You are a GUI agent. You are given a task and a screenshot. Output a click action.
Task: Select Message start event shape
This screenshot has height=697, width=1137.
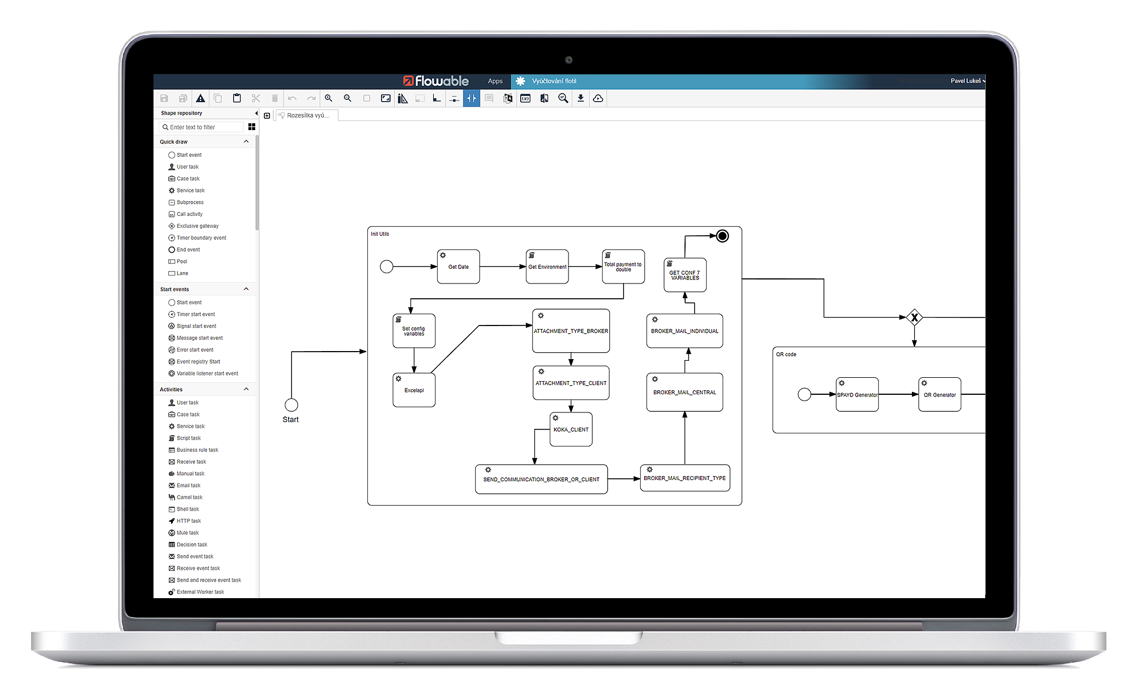pos(196,339)
